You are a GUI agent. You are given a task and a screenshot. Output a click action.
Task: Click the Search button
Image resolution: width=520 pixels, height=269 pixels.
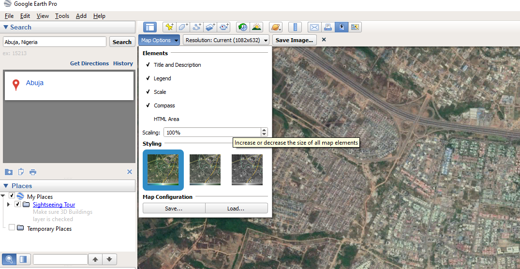click(122, 42)
